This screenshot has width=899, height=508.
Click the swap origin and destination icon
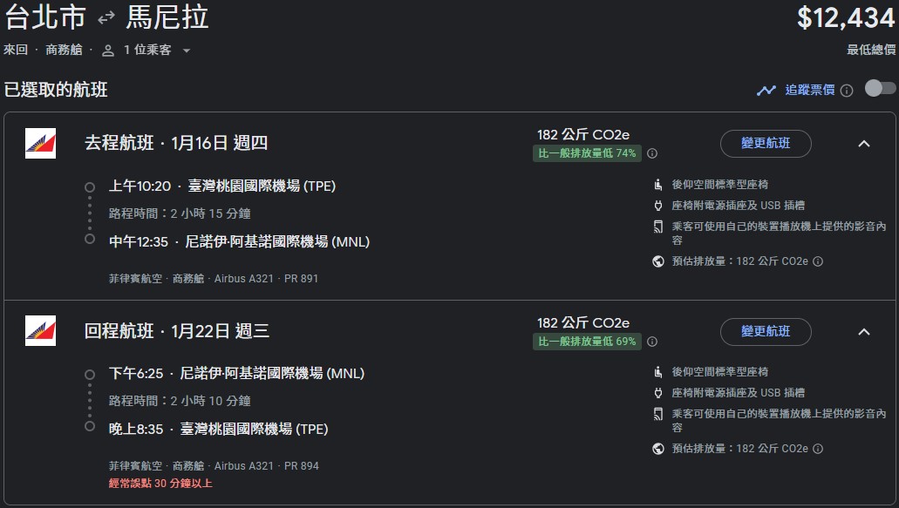click(x=106, y=17)
